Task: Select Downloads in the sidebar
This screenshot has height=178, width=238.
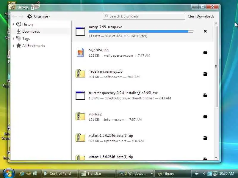Action: click(x=31, y=31)
